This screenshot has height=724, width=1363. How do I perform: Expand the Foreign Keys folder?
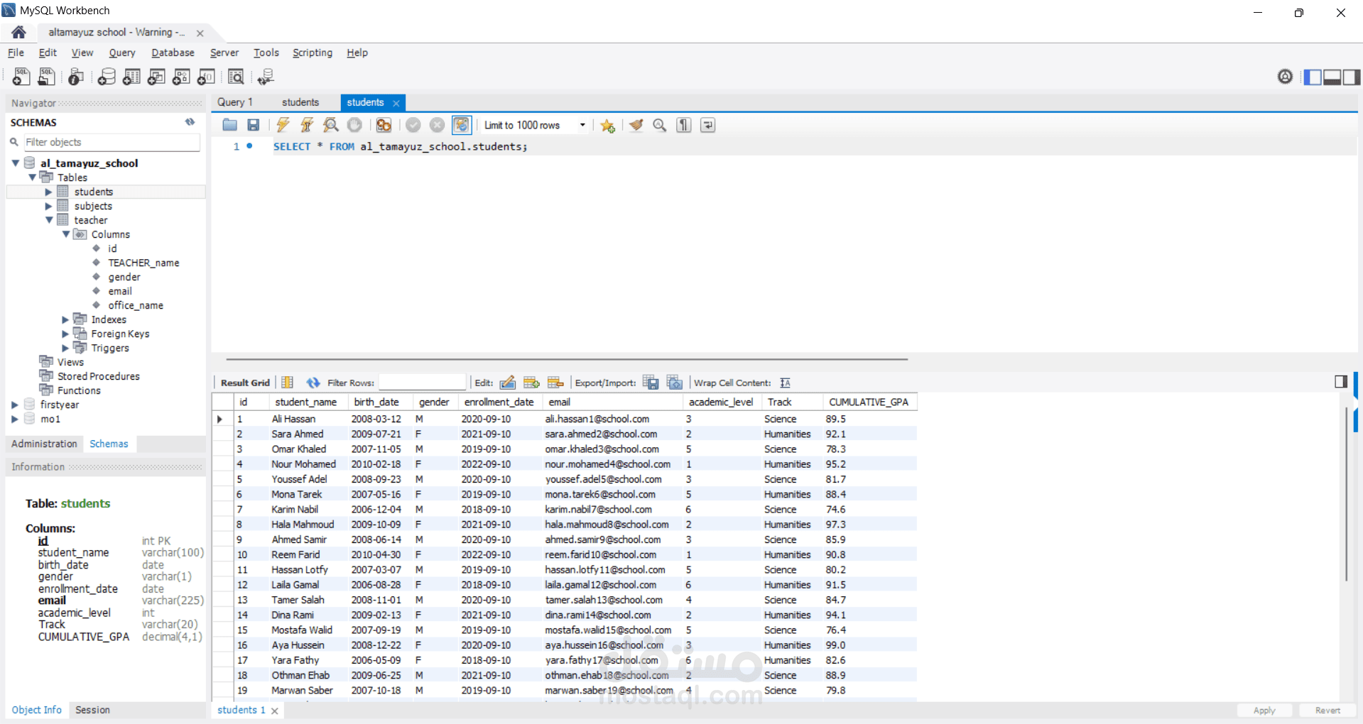pyautogui.click(x=65, y=334)
